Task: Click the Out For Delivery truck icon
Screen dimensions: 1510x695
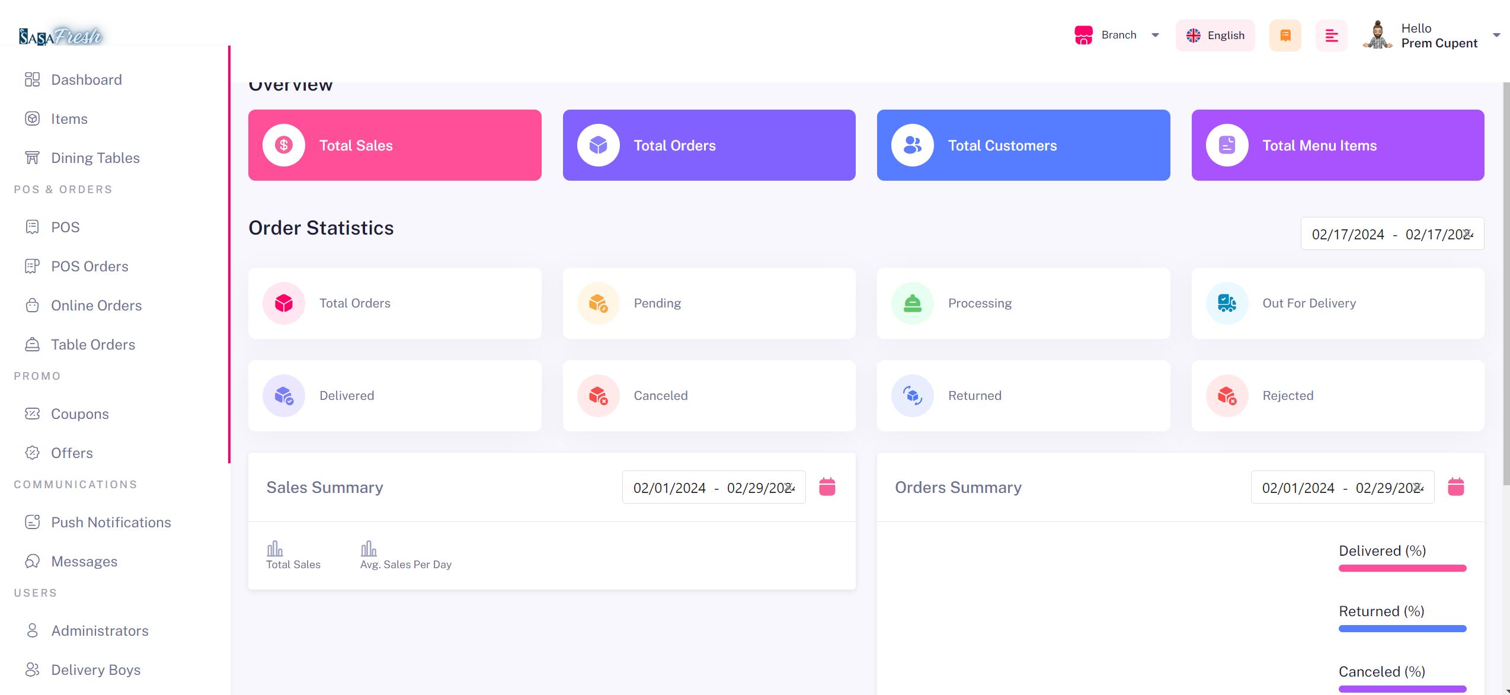Action: pos(1227,303)
